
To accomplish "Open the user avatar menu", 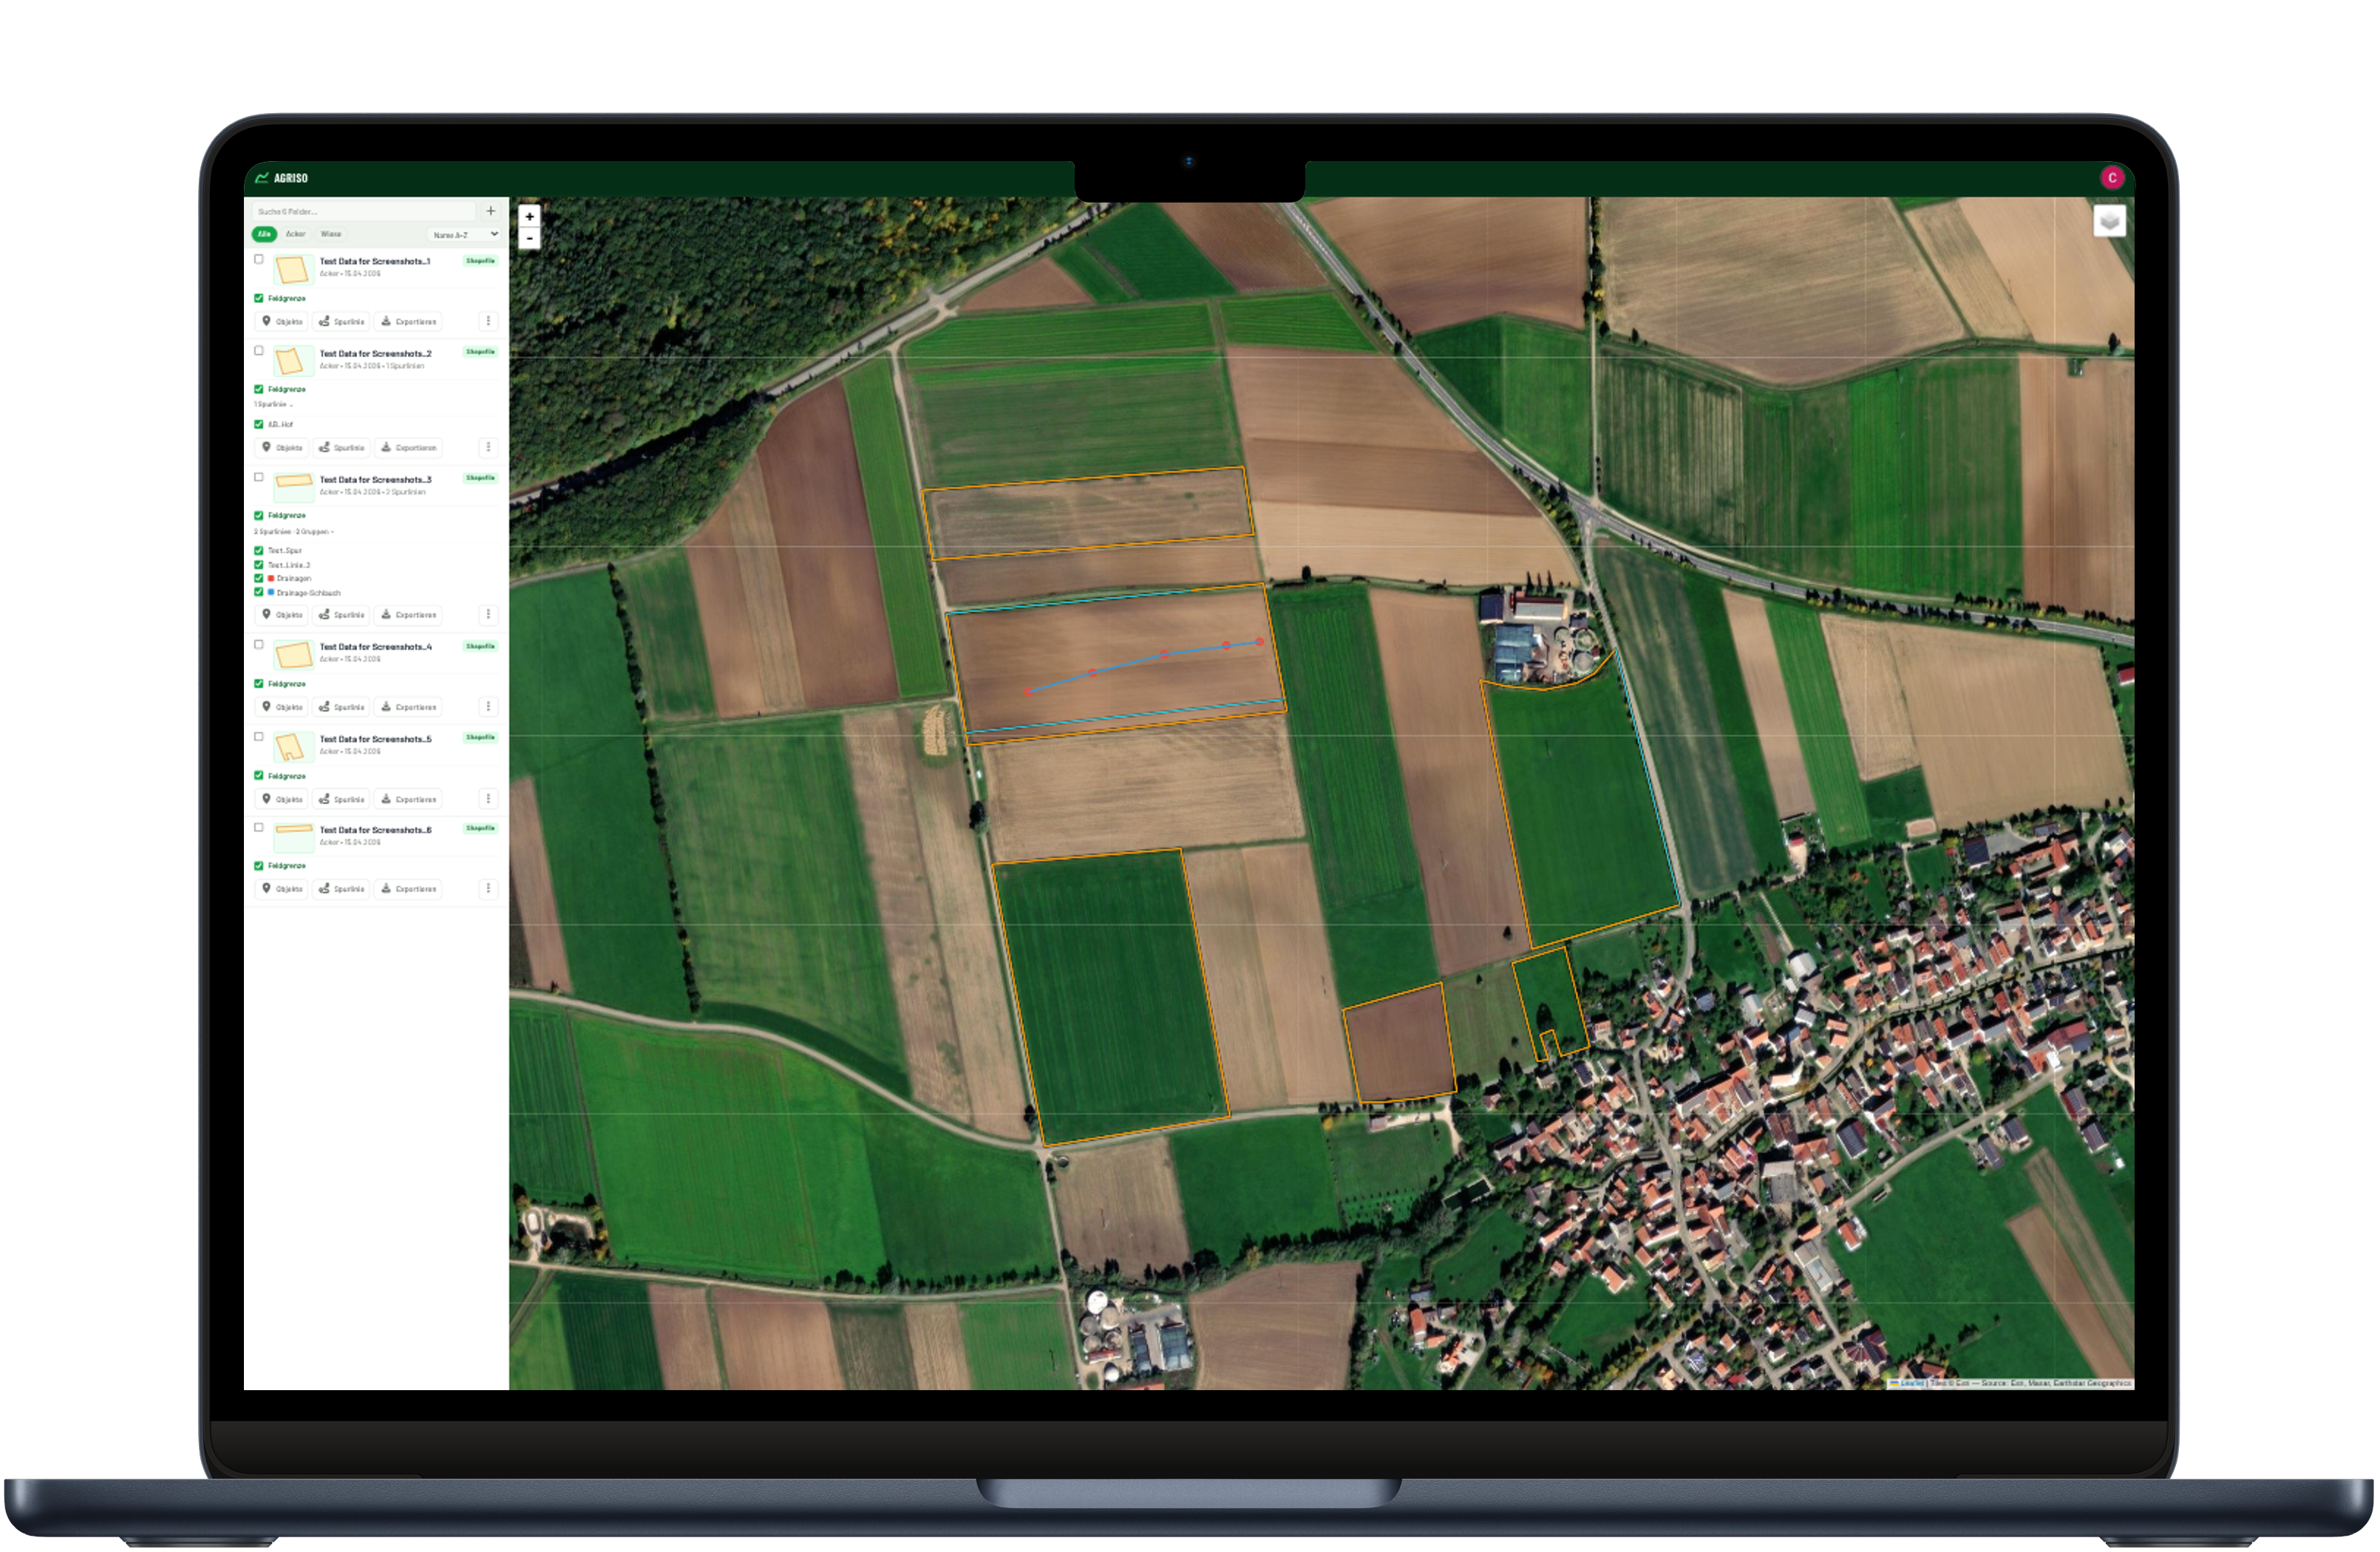I will pos(2112,178).
